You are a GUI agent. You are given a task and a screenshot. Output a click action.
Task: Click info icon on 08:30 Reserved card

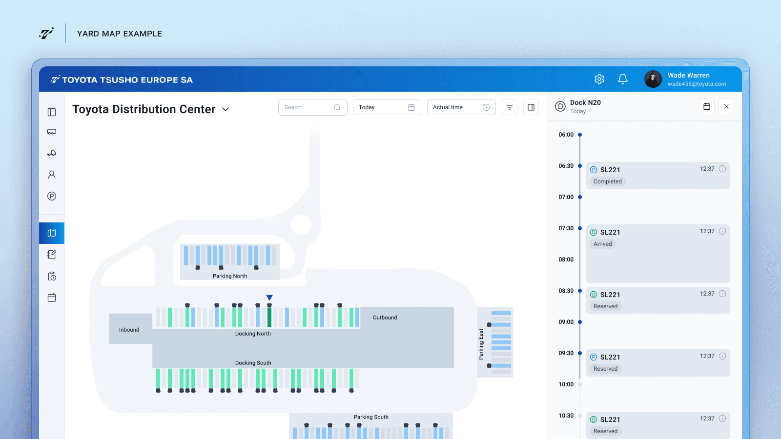click(722, 294)
